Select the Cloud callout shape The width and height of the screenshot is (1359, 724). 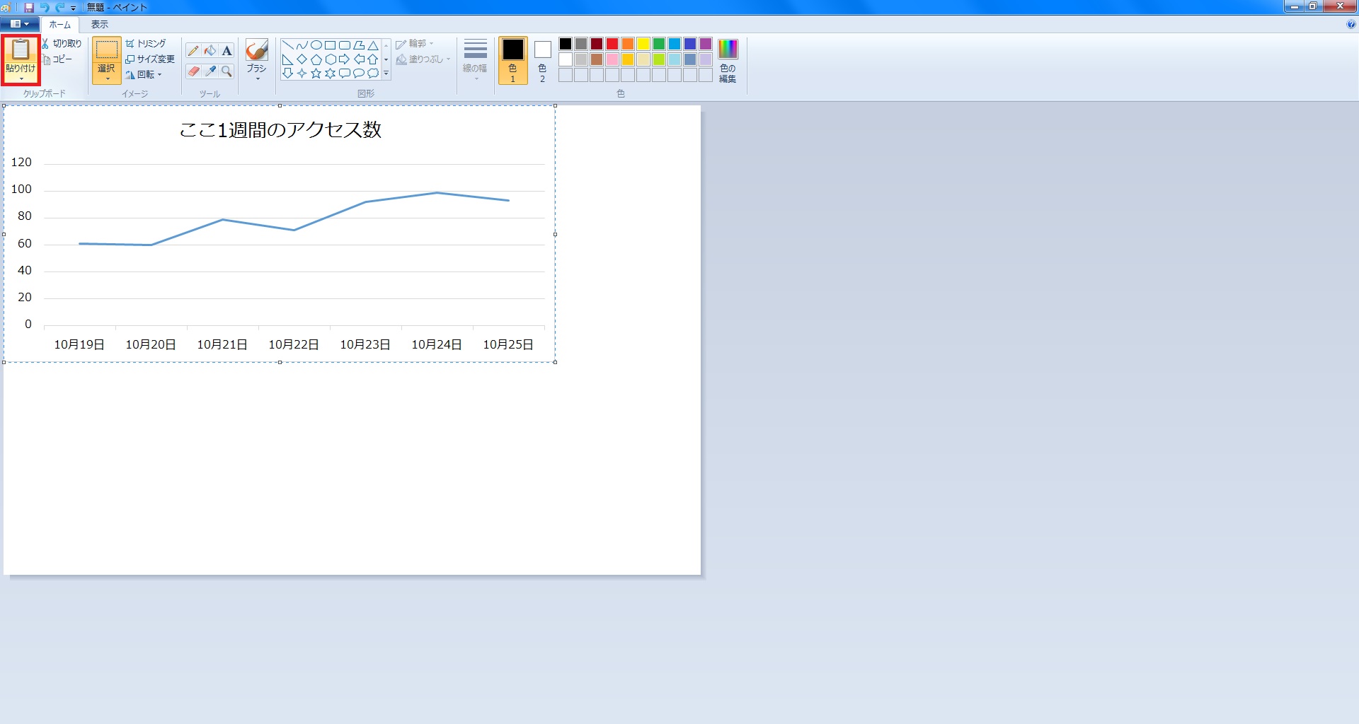pyautogui.click(x=373, y=73)
